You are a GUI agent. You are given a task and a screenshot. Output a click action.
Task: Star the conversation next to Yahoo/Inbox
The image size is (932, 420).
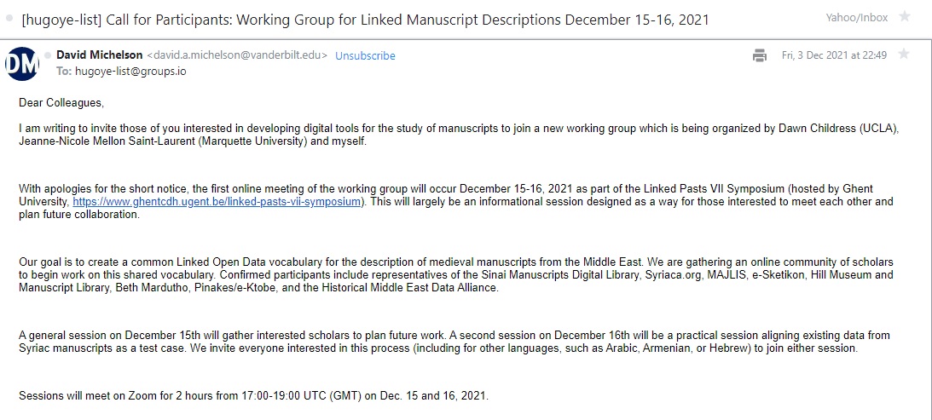click(x=905, y=17)
